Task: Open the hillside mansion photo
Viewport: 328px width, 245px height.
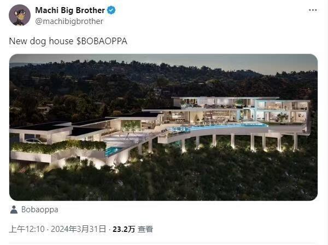Action: [x=163, y=127]
